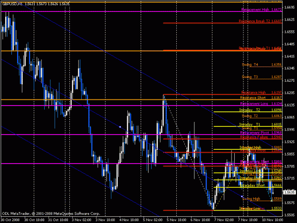Viewport: 297px width, 223px height.
Task: Select trendline anchor point left of Swing High
Action: coord(242,196)
